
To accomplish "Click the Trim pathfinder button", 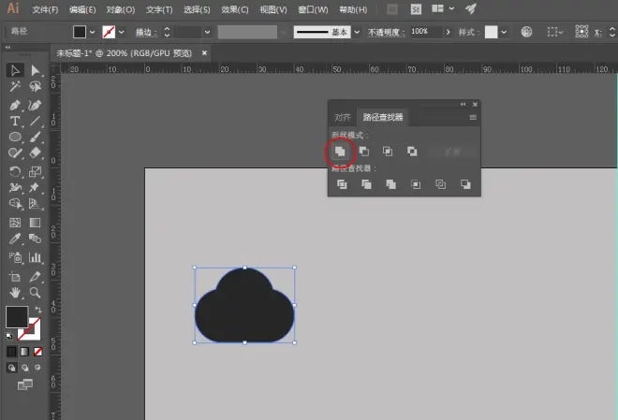I will pos(366,184).
